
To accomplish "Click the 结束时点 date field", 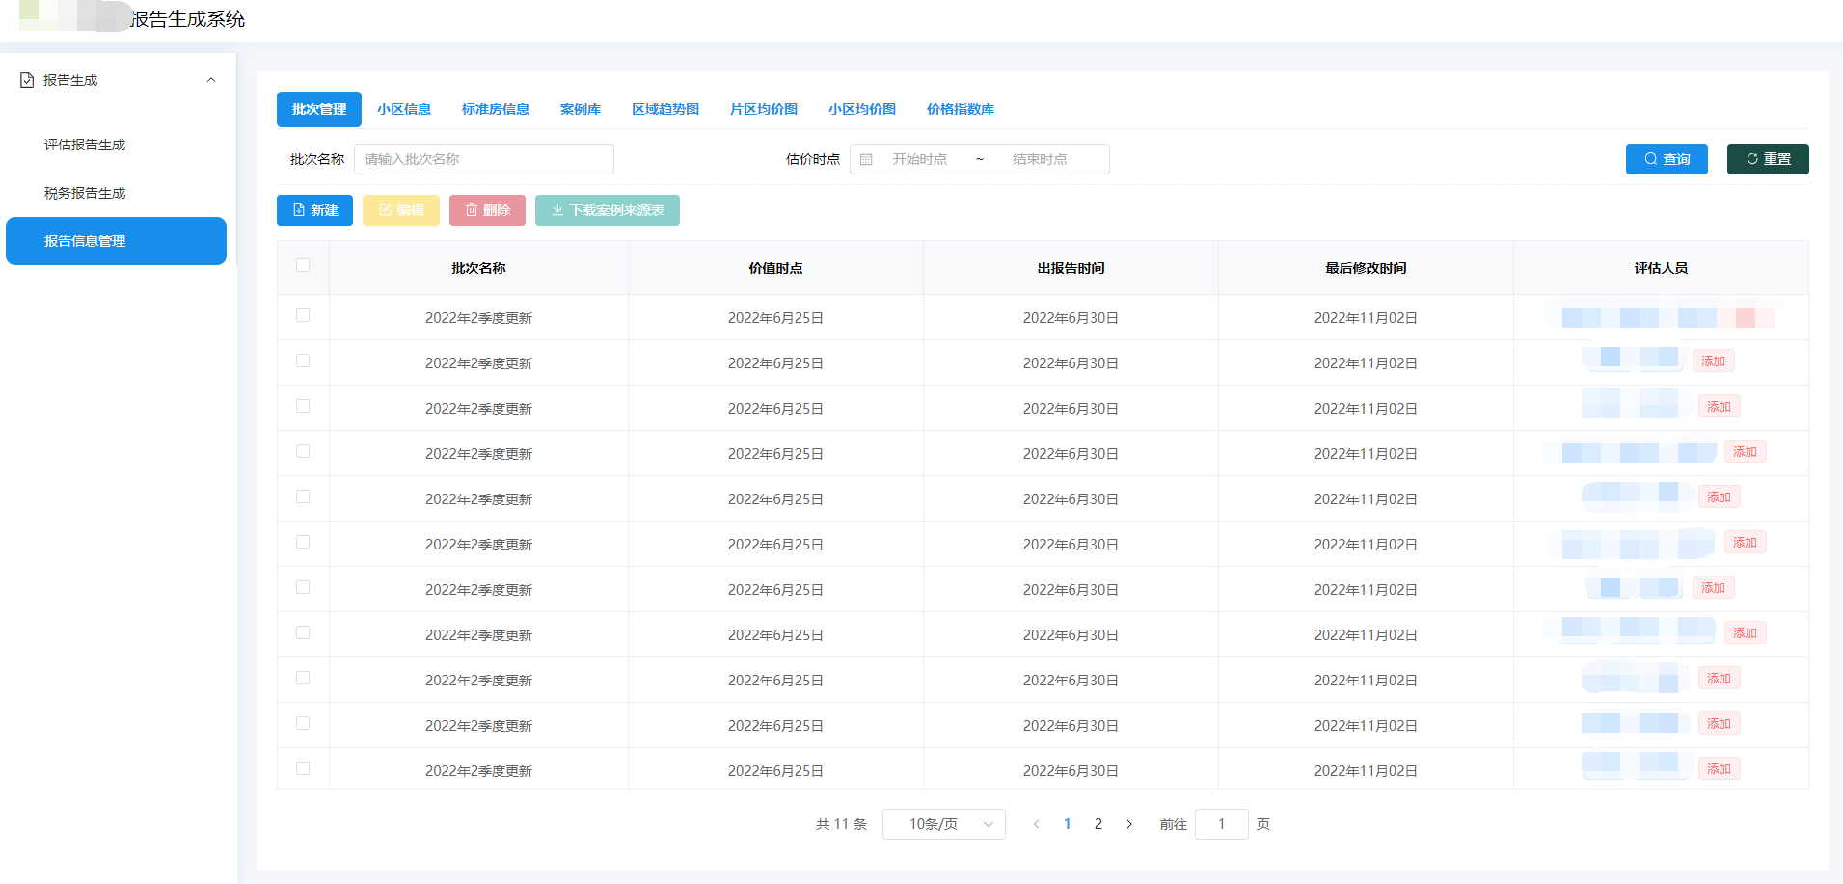I will coord(1040,159).
